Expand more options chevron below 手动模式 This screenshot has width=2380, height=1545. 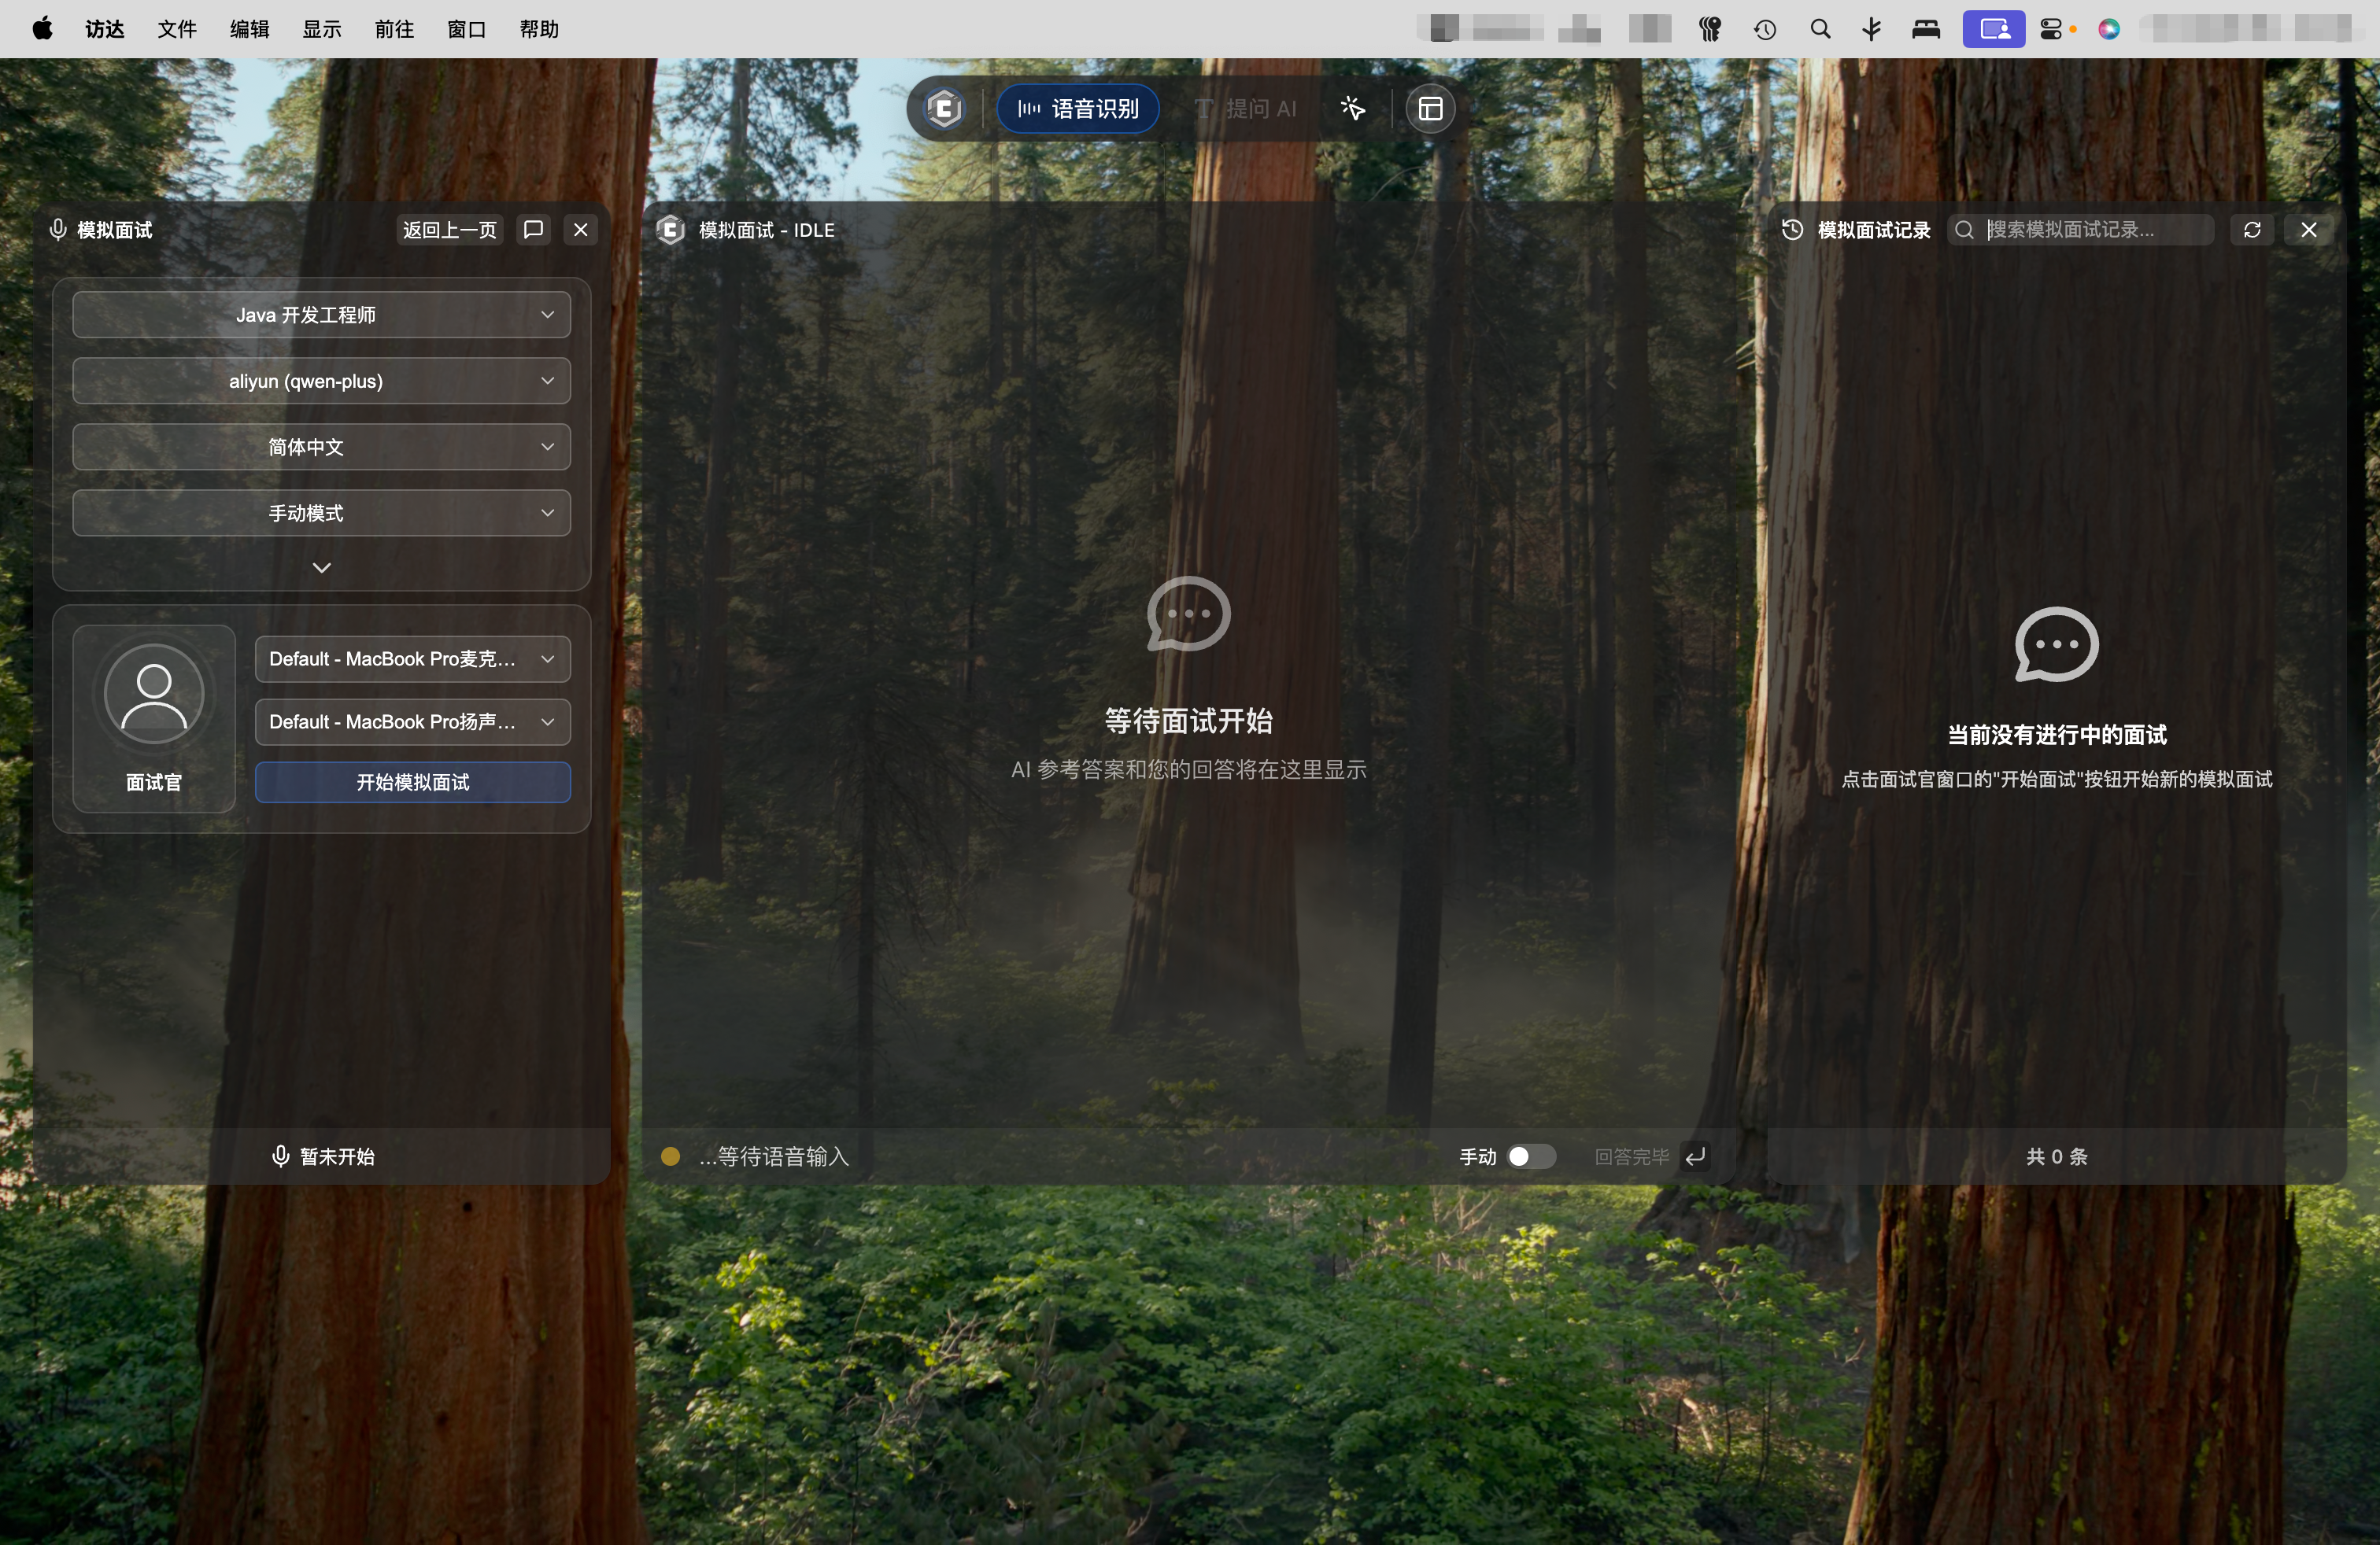(321, 568)
